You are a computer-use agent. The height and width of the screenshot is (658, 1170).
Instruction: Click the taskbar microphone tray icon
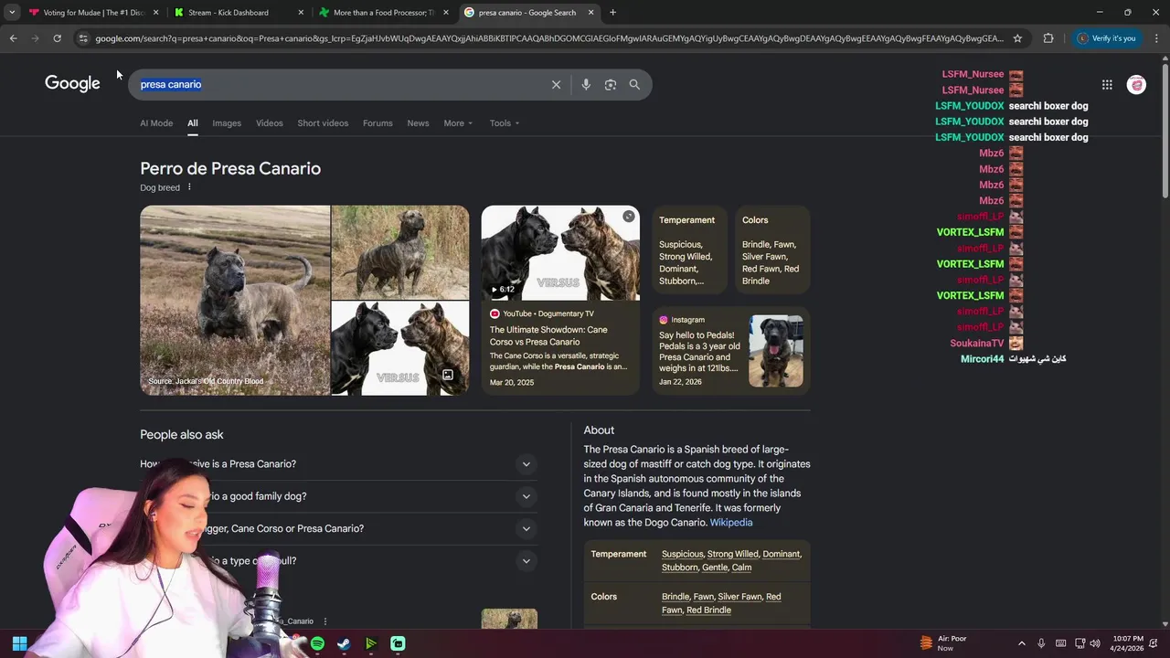coord(1040,643)
